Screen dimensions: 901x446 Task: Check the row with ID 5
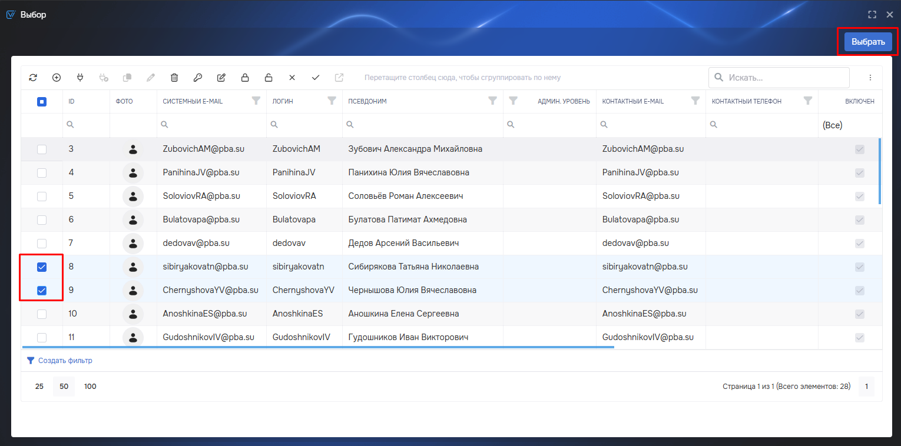tap(42, 197)
